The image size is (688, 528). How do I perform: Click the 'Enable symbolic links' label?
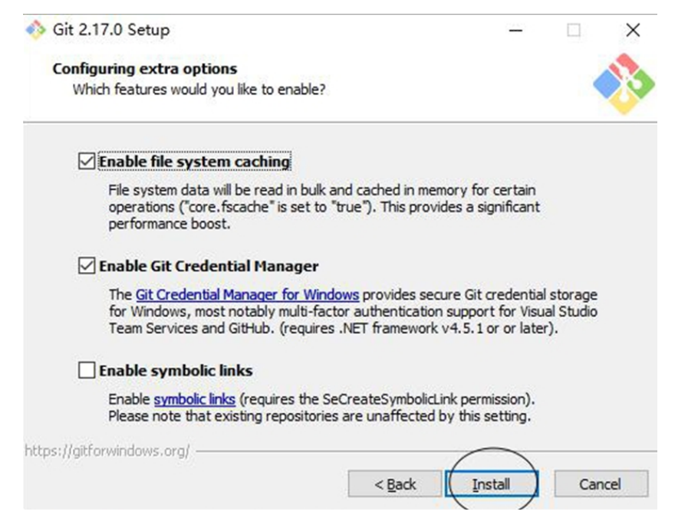[176, 371]
